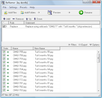The image size is (102, 98).
Task: Click the Statement column header
Action: (62, 23)
